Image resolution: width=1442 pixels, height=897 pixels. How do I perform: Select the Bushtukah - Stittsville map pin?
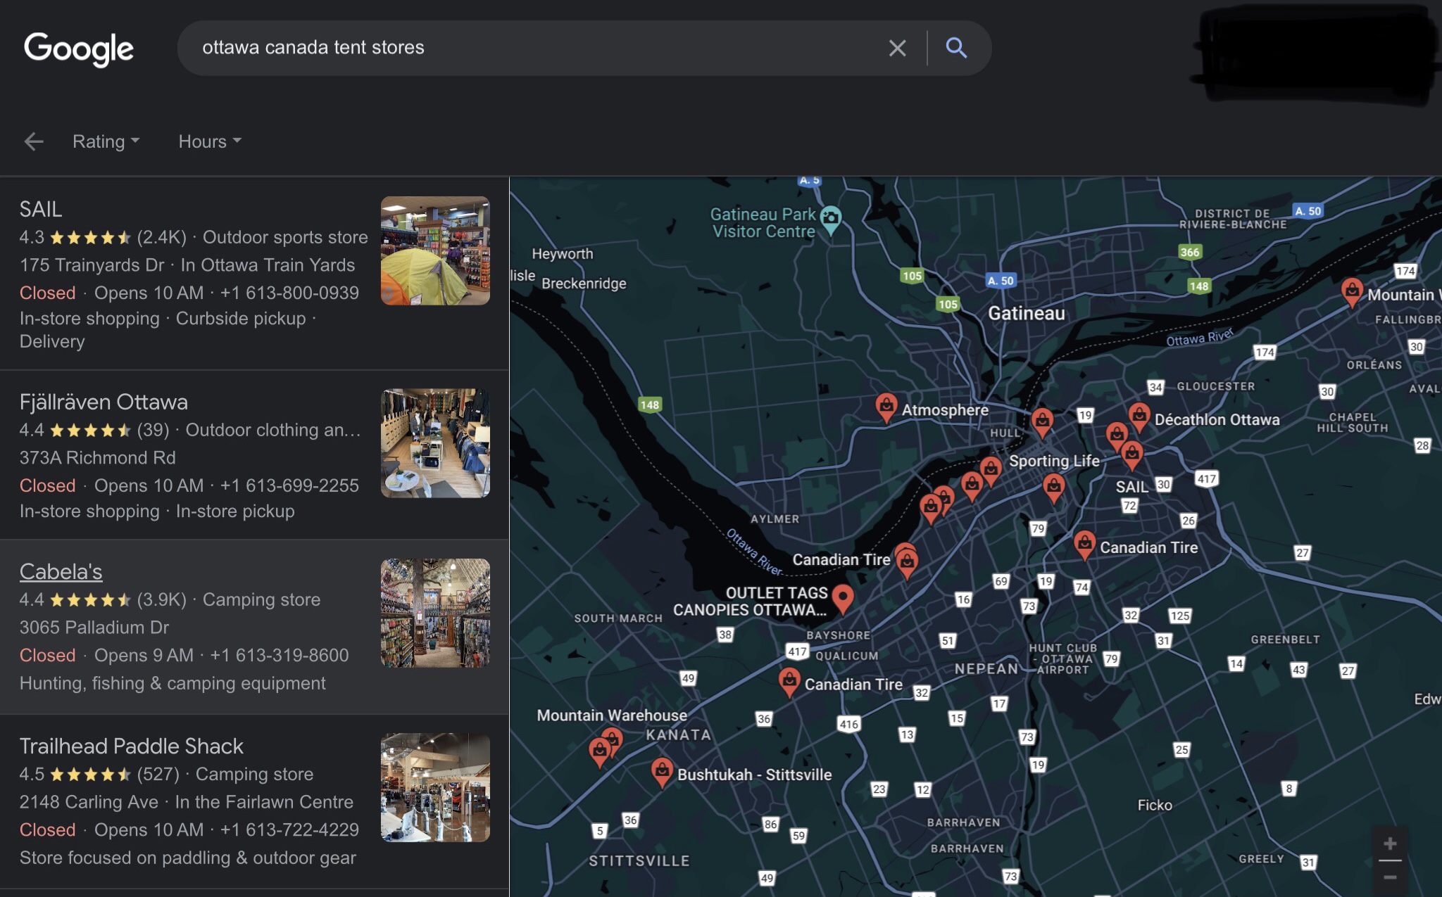coord(662,772)
